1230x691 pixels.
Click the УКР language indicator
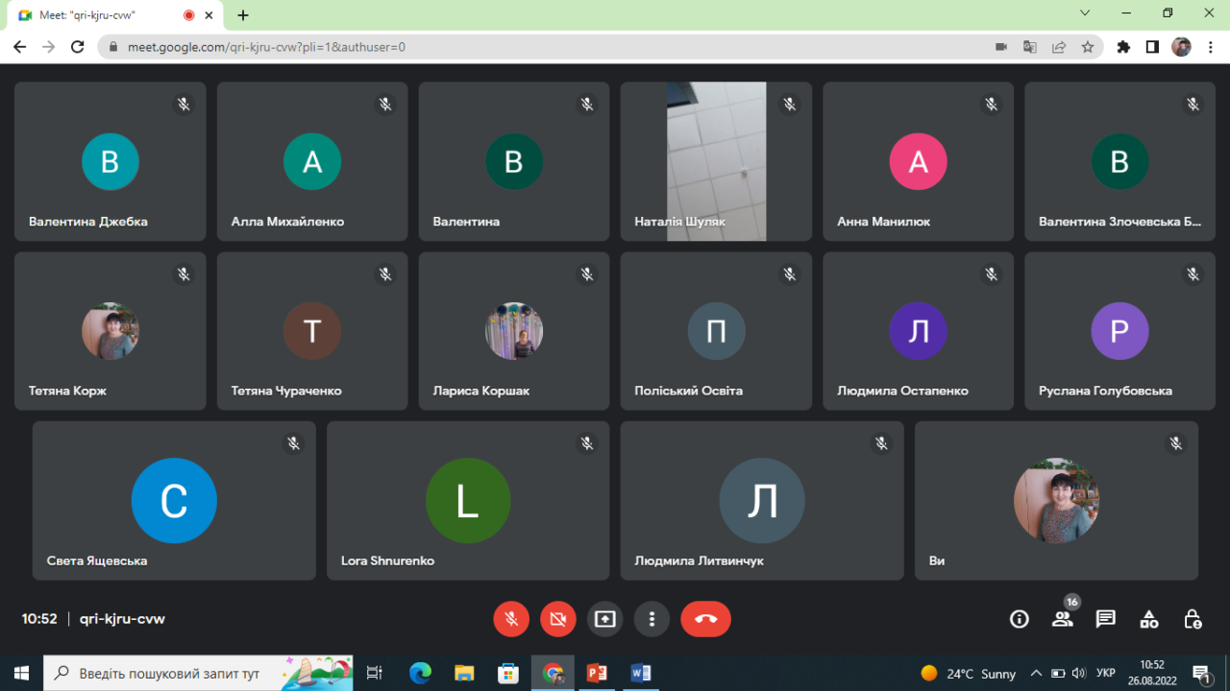click(1106, 673)
